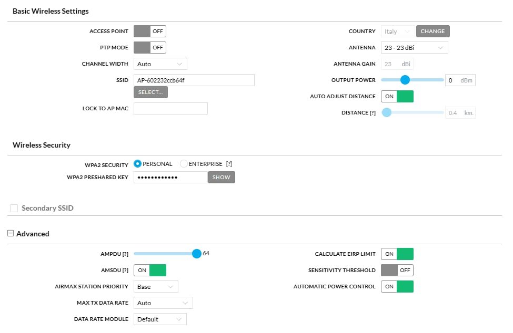Toggle the Access Point switch on
Image resolution: width=513 pixels, height=333 pixels.
(149, 32)
